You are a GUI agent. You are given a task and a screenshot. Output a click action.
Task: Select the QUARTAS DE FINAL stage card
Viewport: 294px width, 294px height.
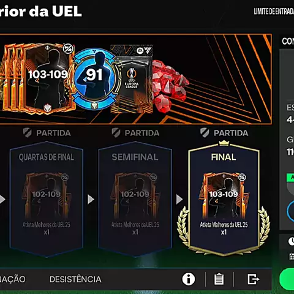(x=47, y=199)
